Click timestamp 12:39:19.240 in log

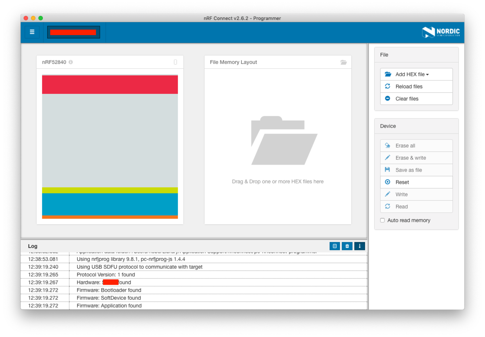tap(43, 267)
